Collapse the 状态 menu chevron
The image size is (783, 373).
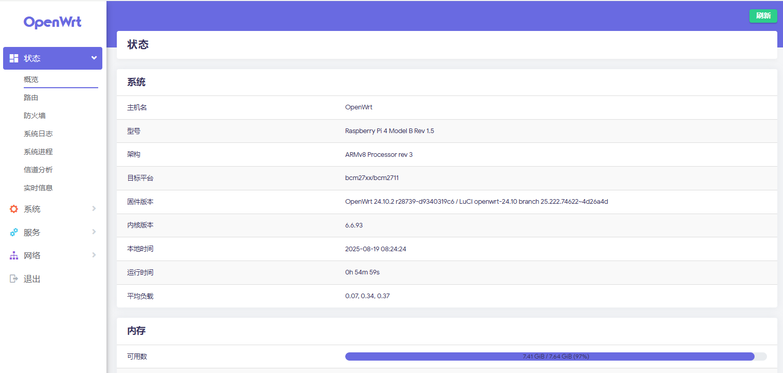tap(94, 58)
